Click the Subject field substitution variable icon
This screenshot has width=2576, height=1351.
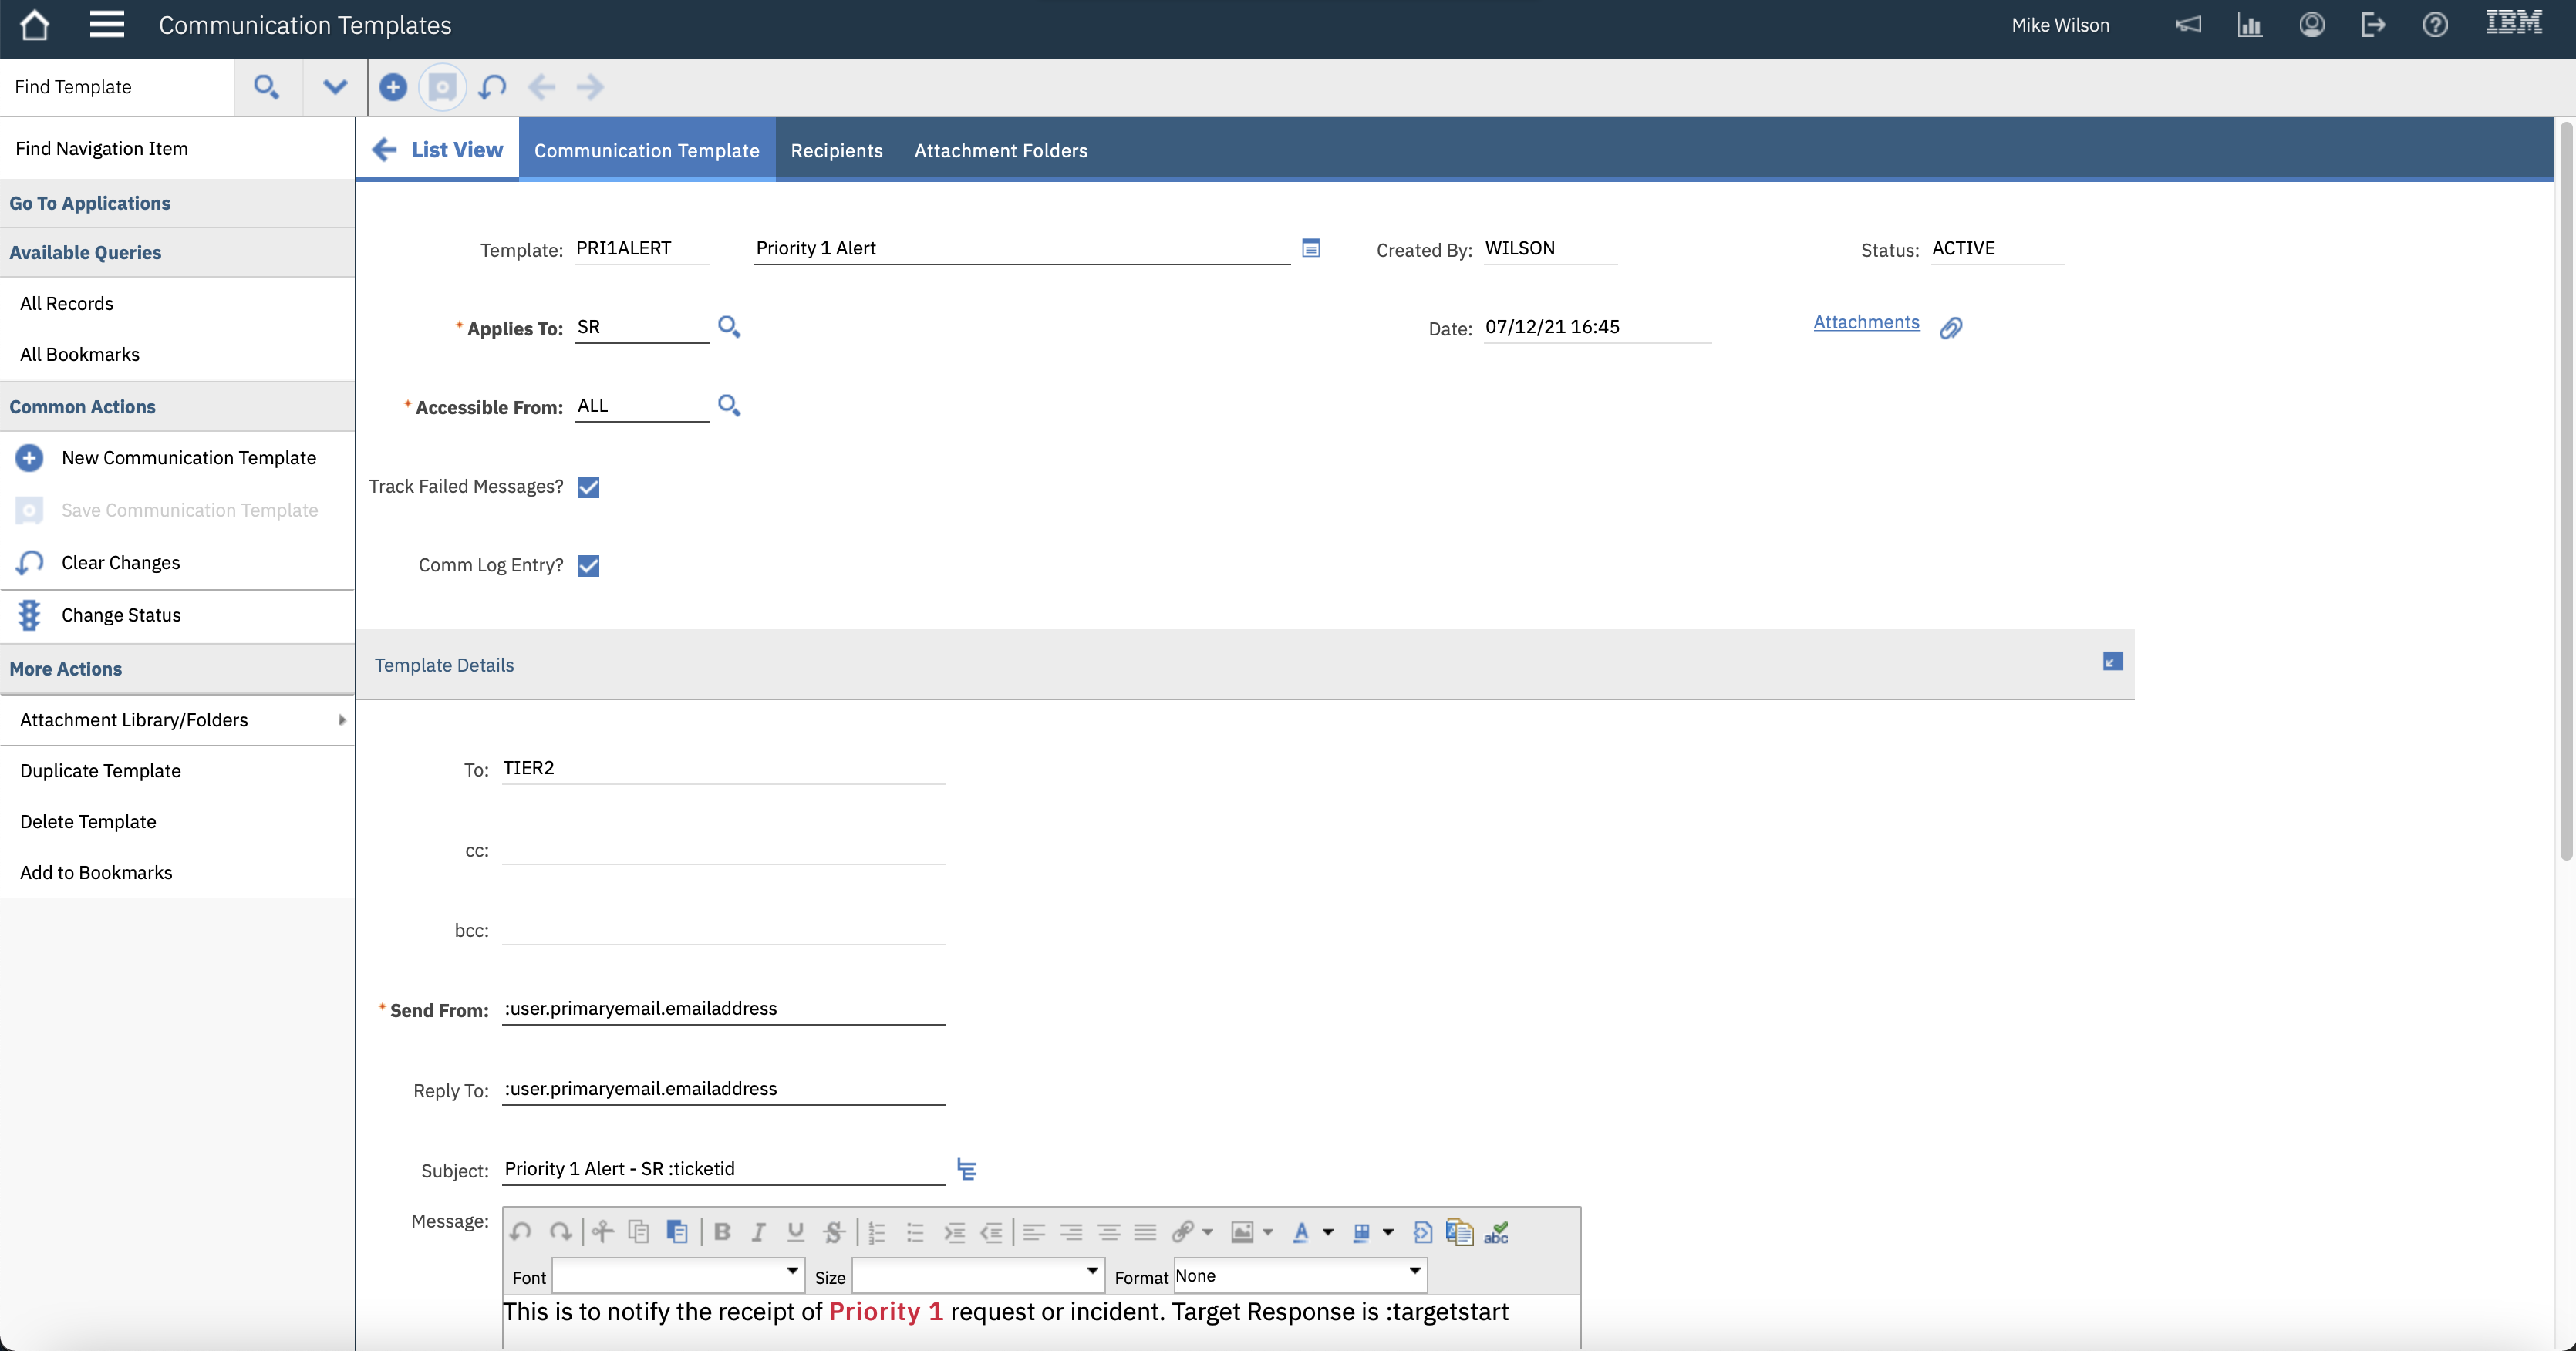pos(966,1169)
